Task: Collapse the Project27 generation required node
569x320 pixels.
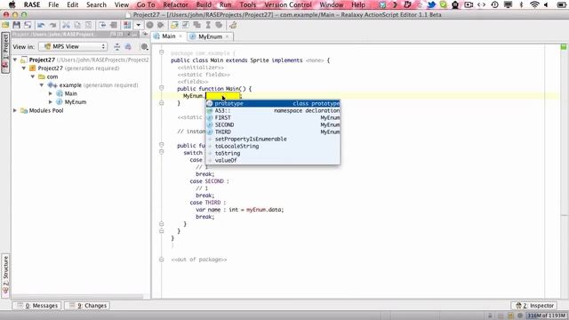Action: [24, 68]
